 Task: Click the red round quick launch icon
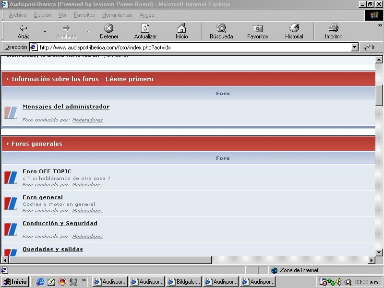pos(62,282)
